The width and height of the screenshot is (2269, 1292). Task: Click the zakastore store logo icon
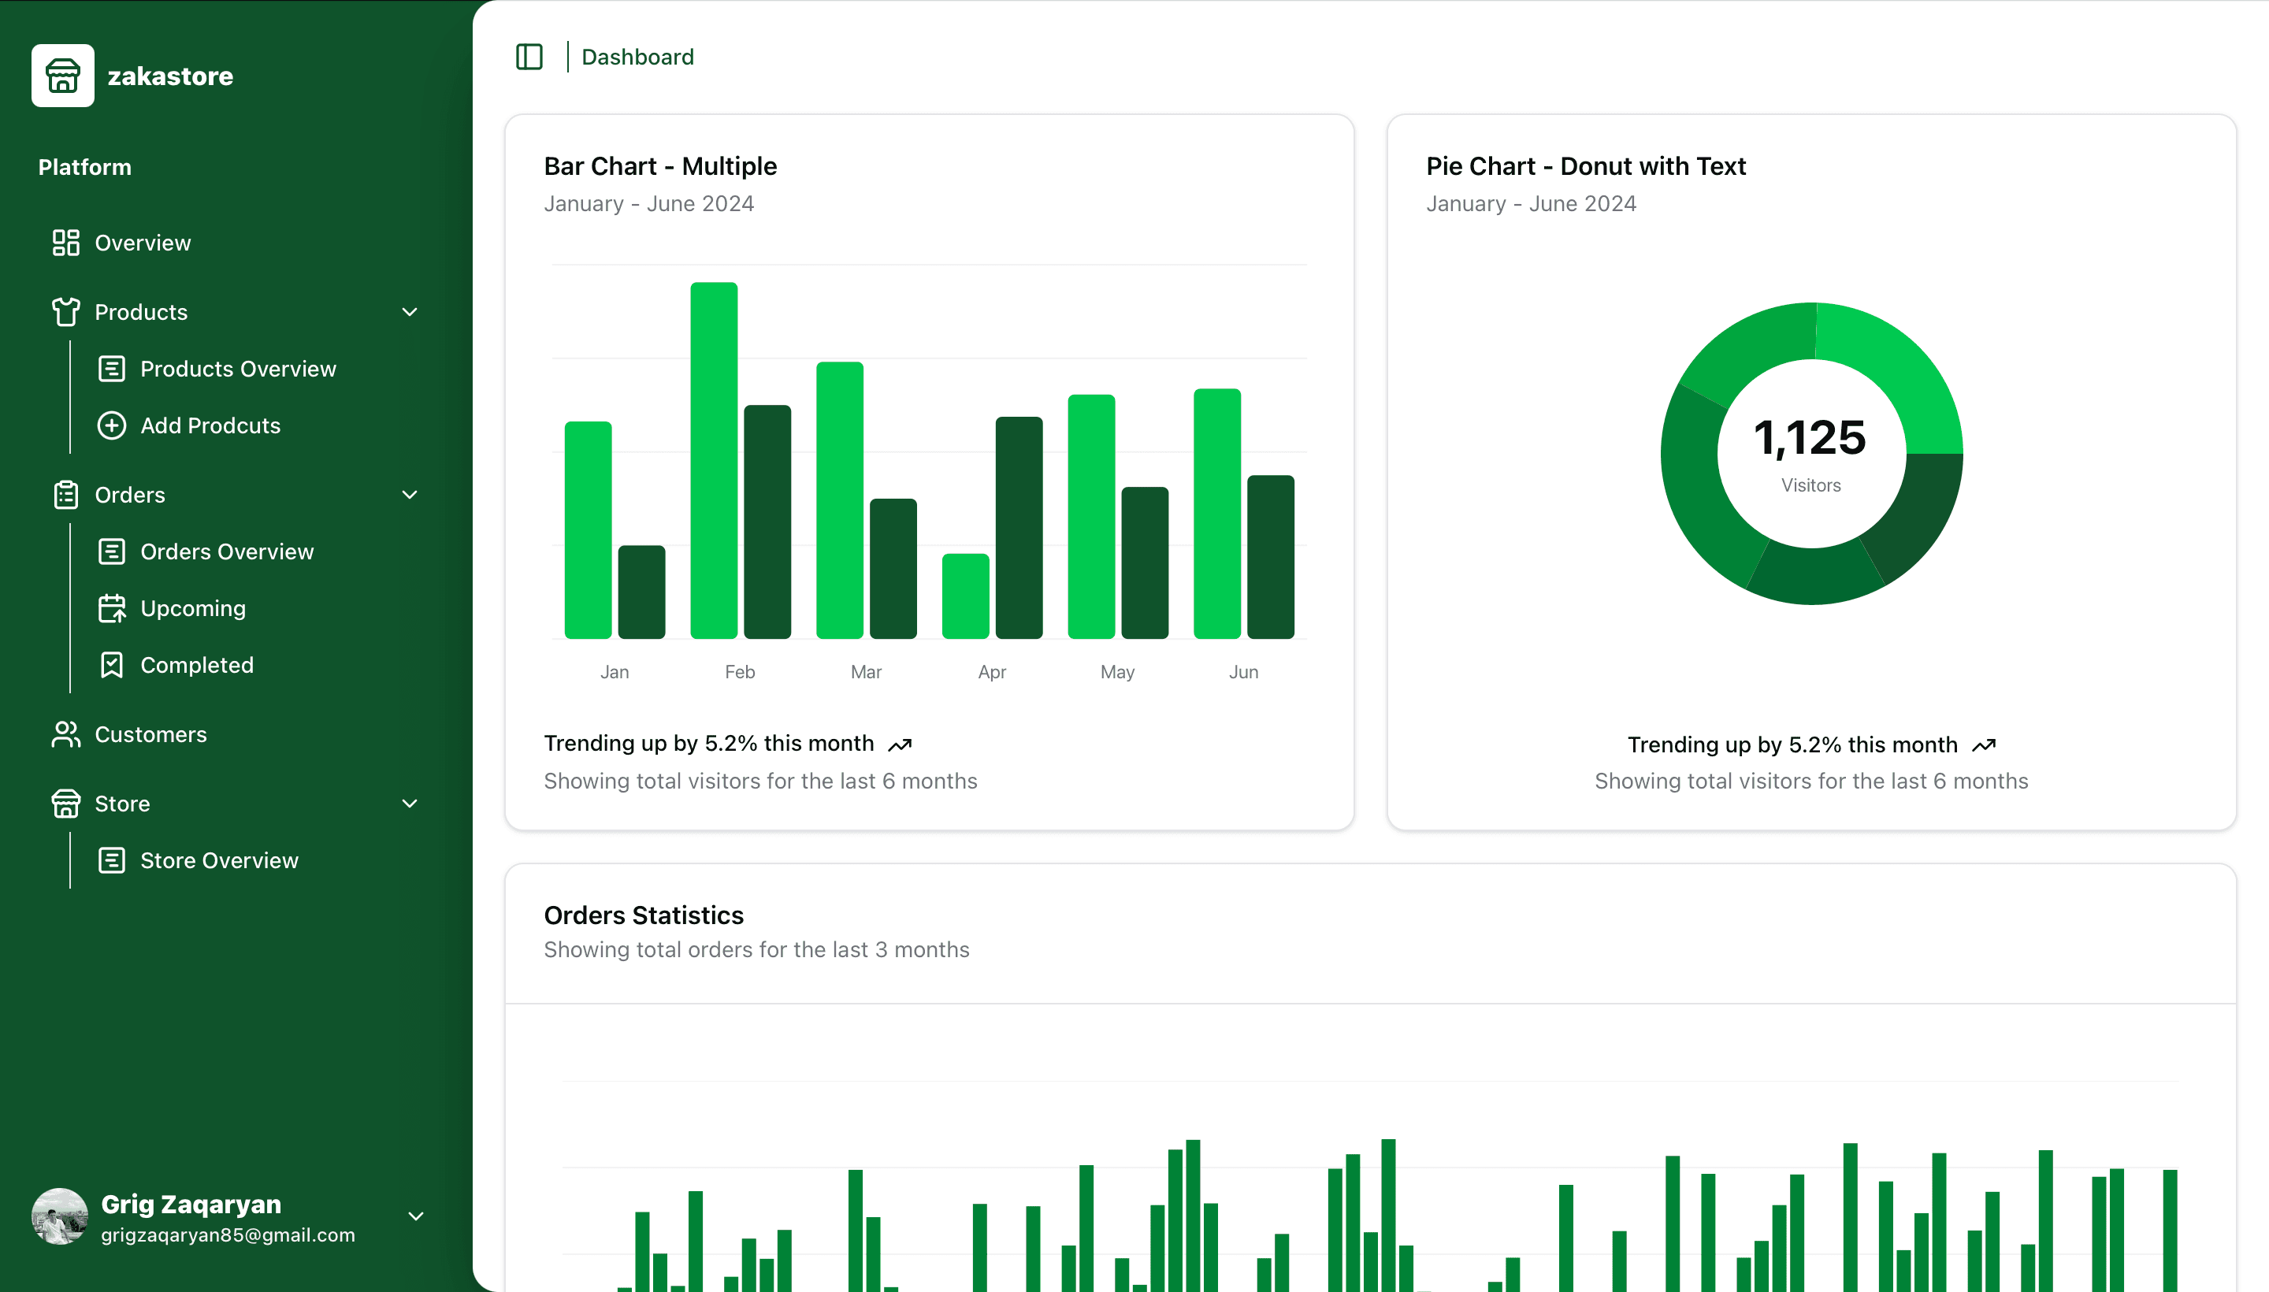63,76
